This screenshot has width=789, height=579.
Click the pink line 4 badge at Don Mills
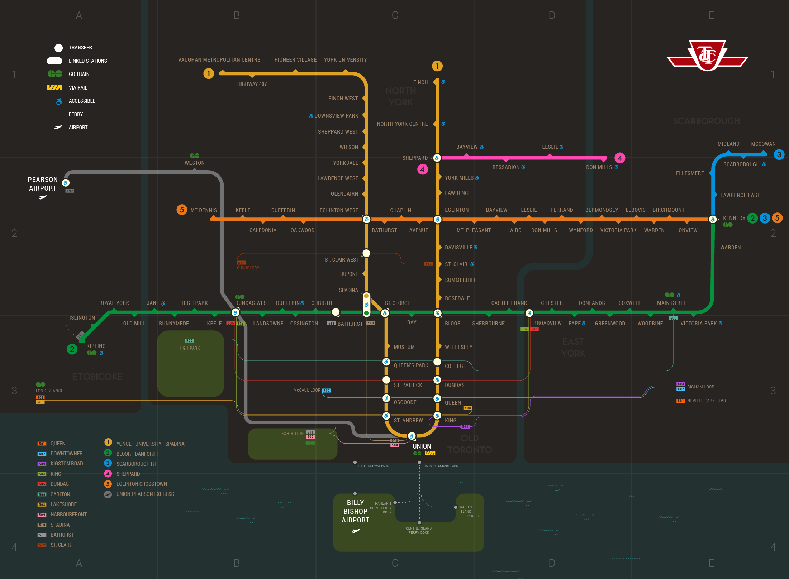620,158
